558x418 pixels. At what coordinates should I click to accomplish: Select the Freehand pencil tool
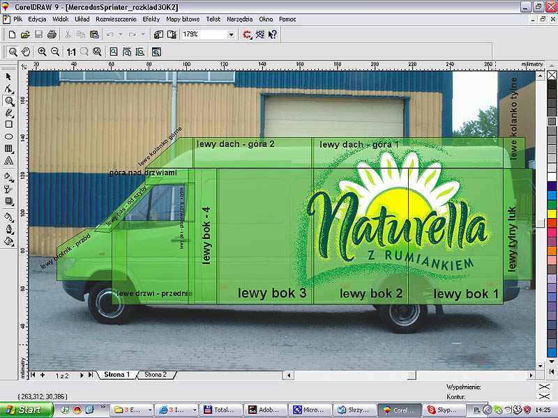8,113
